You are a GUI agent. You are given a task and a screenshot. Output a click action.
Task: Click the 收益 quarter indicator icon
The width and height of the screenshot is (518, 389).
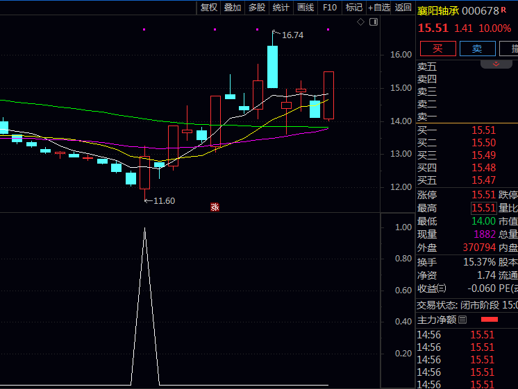pyautogui.click(x=442, y=288)
